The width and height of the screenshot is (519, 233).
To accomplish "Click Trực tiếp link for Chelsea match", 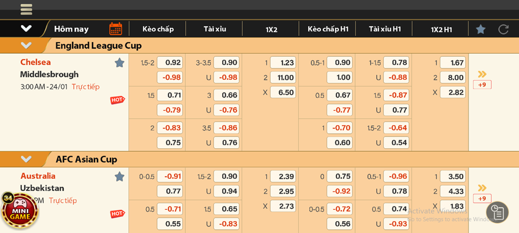I will point(86,86).
